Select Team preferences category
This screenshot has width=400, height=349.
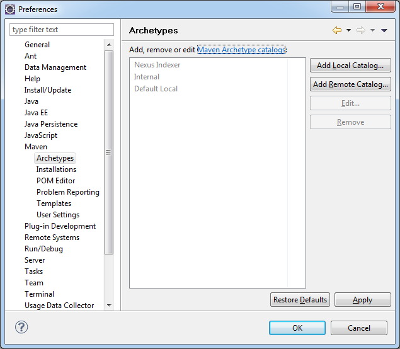point(33,283)
